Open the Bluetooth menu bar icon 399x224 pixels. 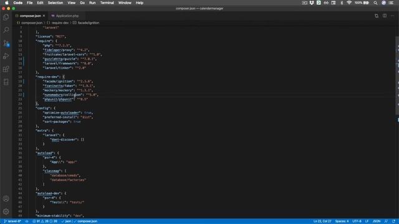(x=342, y=2)
